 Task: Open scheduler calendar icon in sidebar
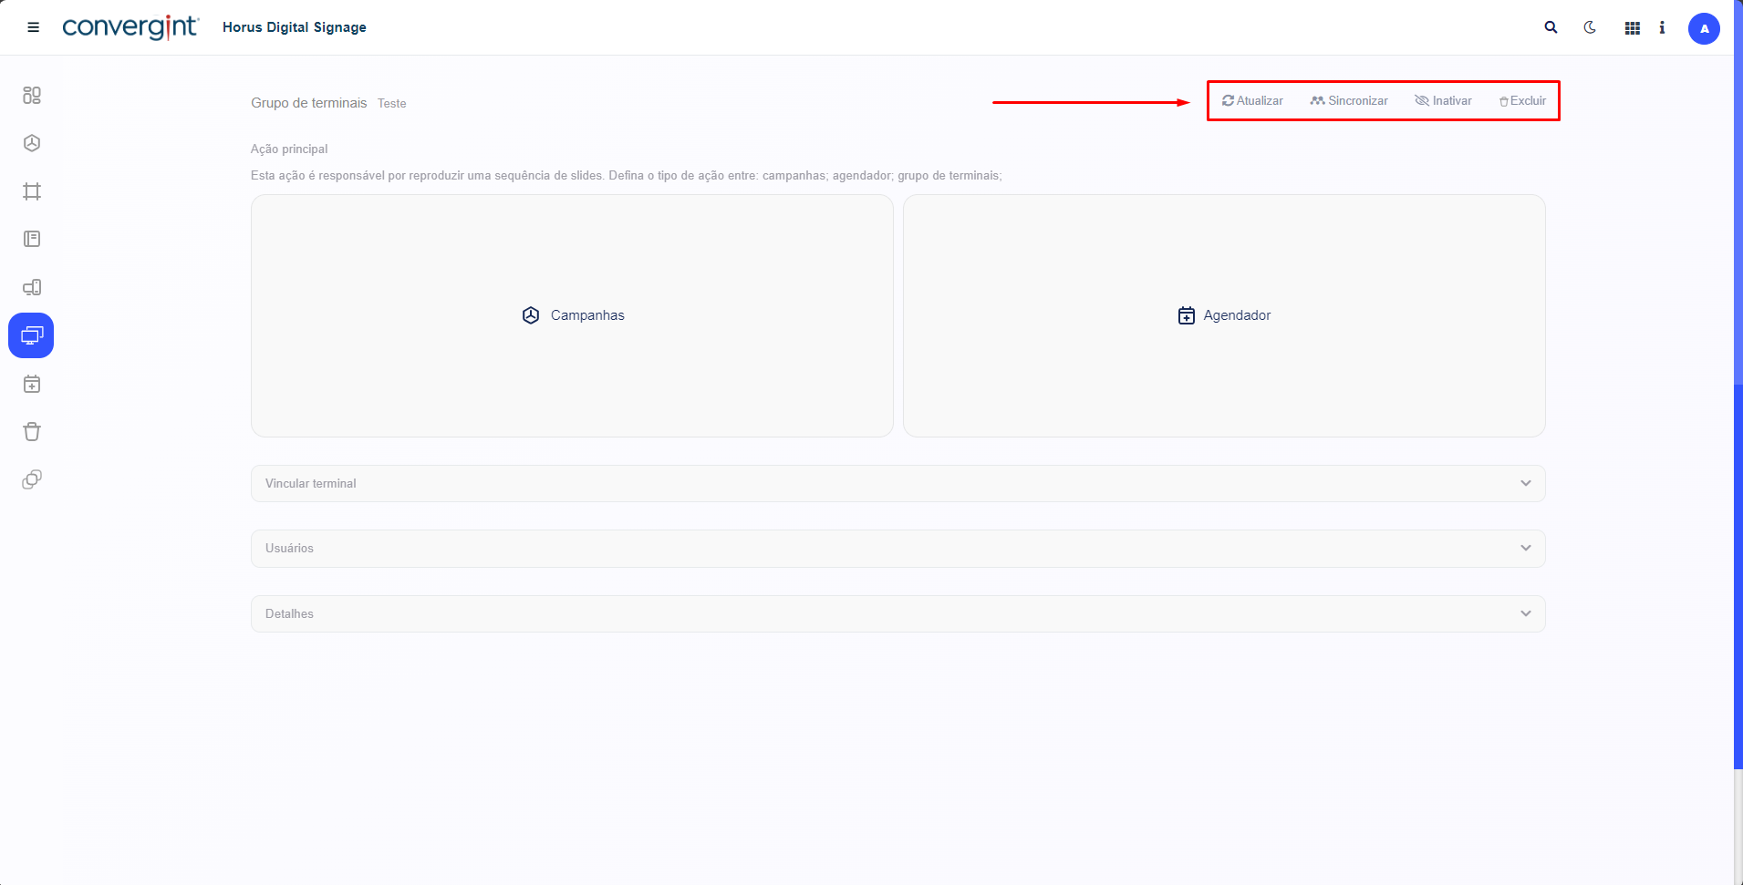coord(32,384)
